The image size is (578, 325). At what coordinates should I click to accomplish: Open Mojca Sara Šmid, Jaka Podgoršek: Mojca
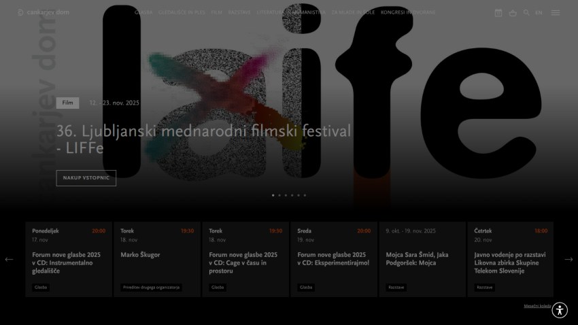[417, 258]
